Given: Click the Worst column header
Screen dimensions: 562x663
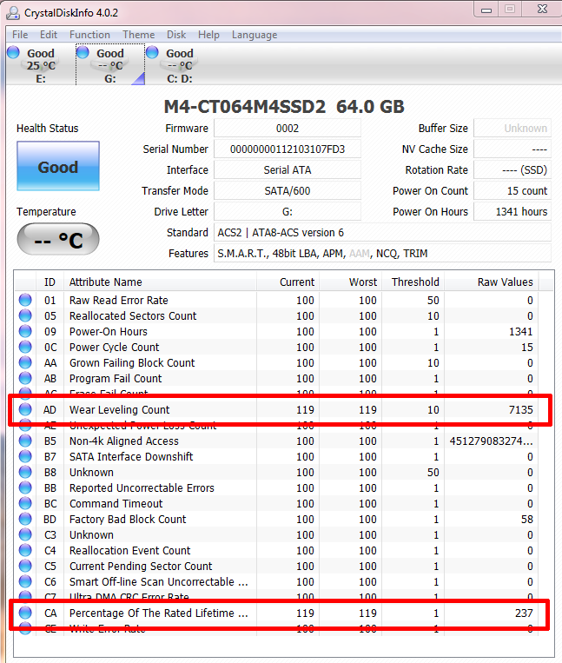Looking at the screenshot, I should coord(351,282).
